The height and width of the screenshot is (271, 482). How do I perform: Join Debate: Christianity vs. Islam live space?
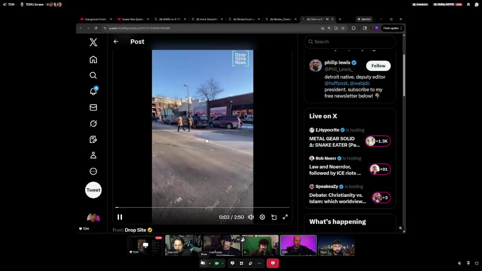(x=337, y=198)
